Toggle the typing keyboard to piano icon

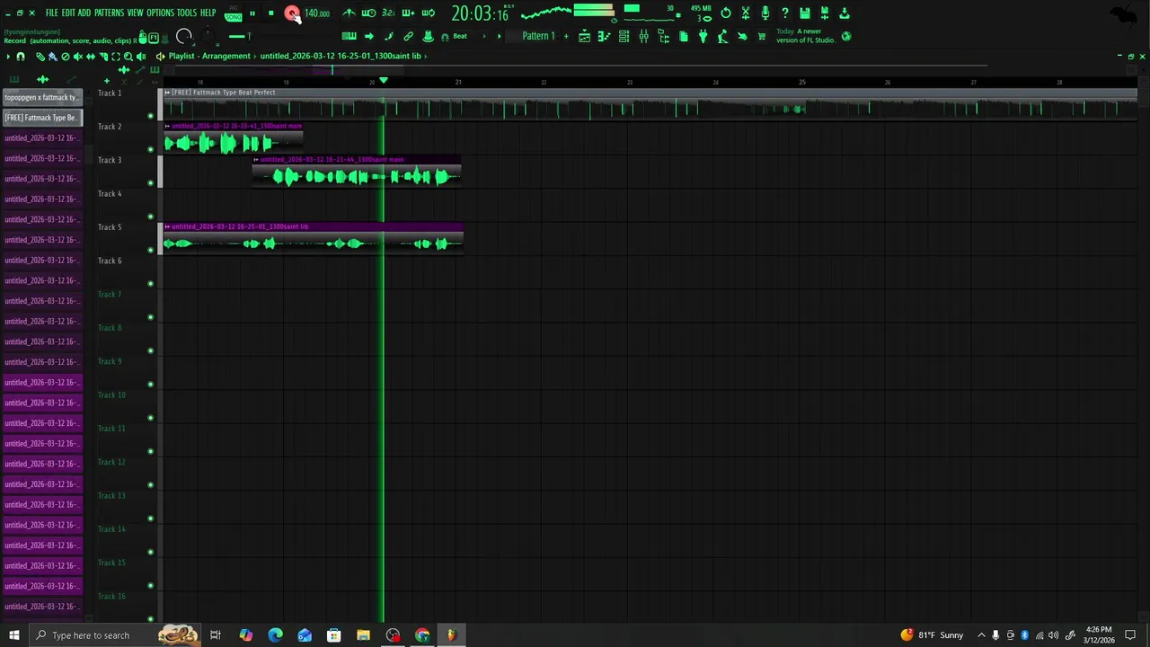[x=349, y=36]
